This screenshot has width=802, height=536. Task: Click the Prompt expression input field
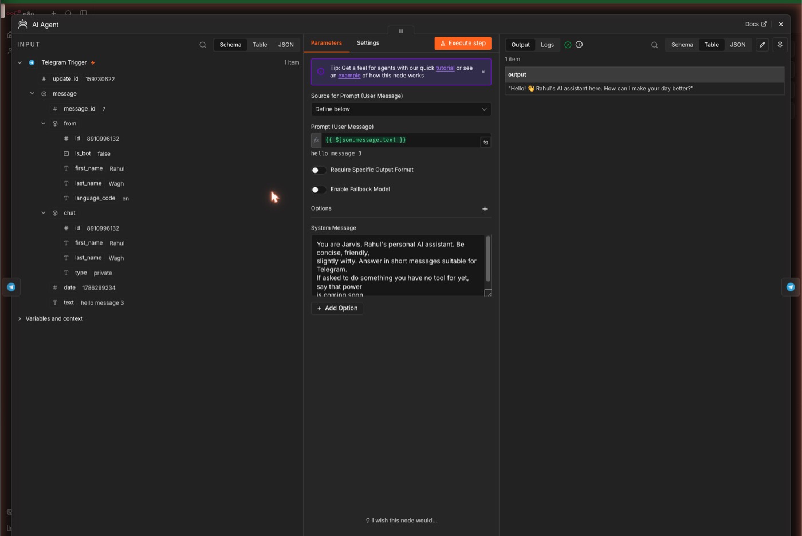point(401,140)
